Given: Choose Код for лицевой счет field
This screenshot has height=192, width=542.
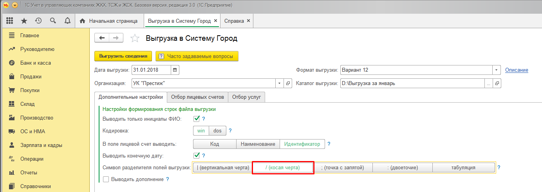Looking at the screenshot, I should [x=215, y=144].
